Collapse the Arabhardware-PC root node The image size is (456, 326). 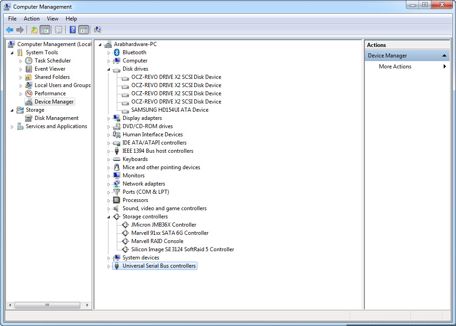point(100,45)
